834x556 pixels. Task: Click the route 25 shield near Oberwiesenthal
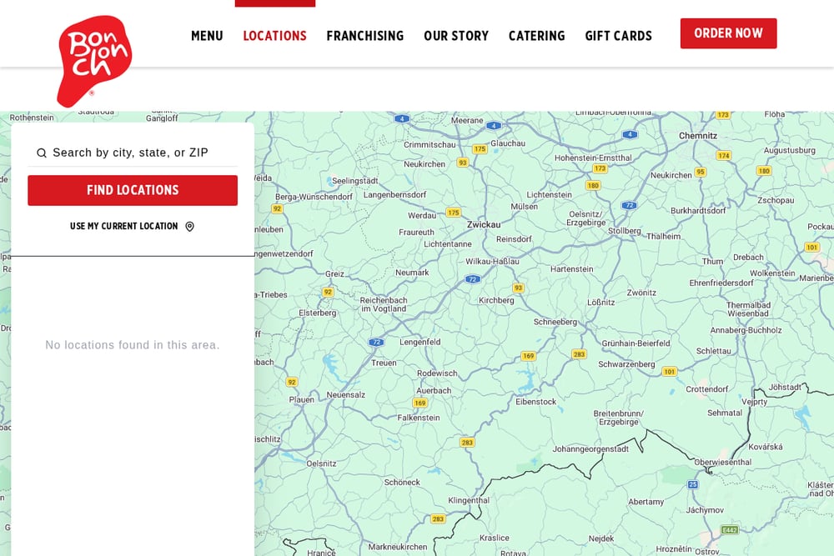click(692, 484)
